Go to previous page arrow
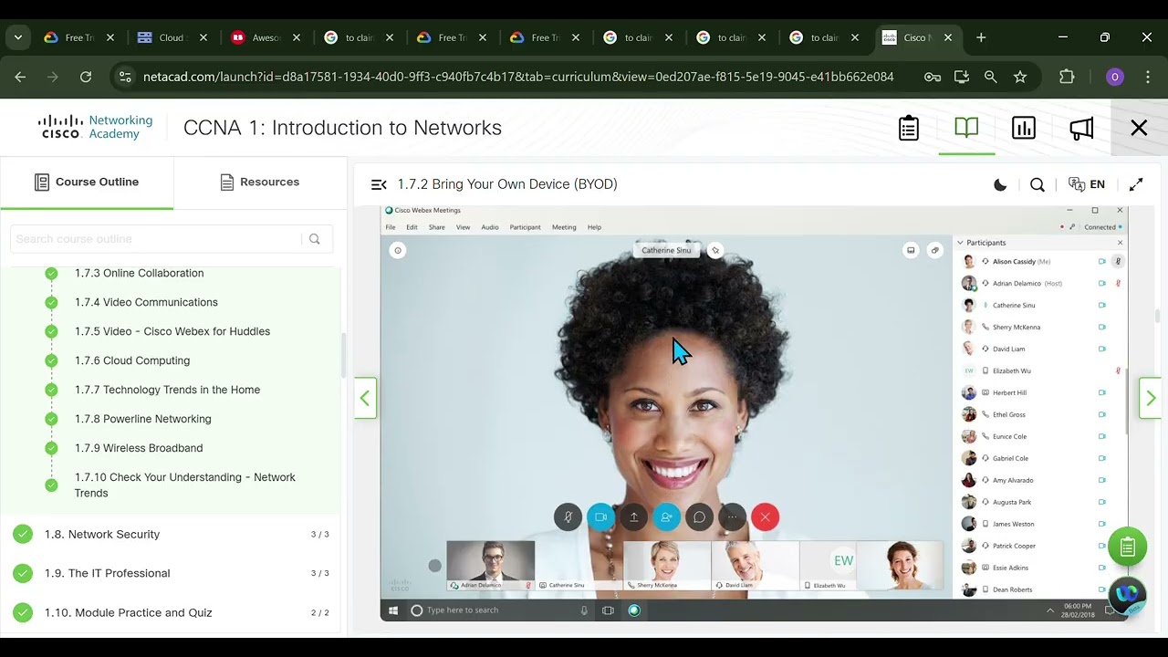 point(365,398)
